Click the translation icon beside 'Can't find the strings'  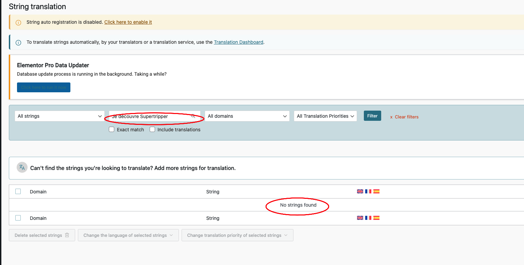click(22, 167)
